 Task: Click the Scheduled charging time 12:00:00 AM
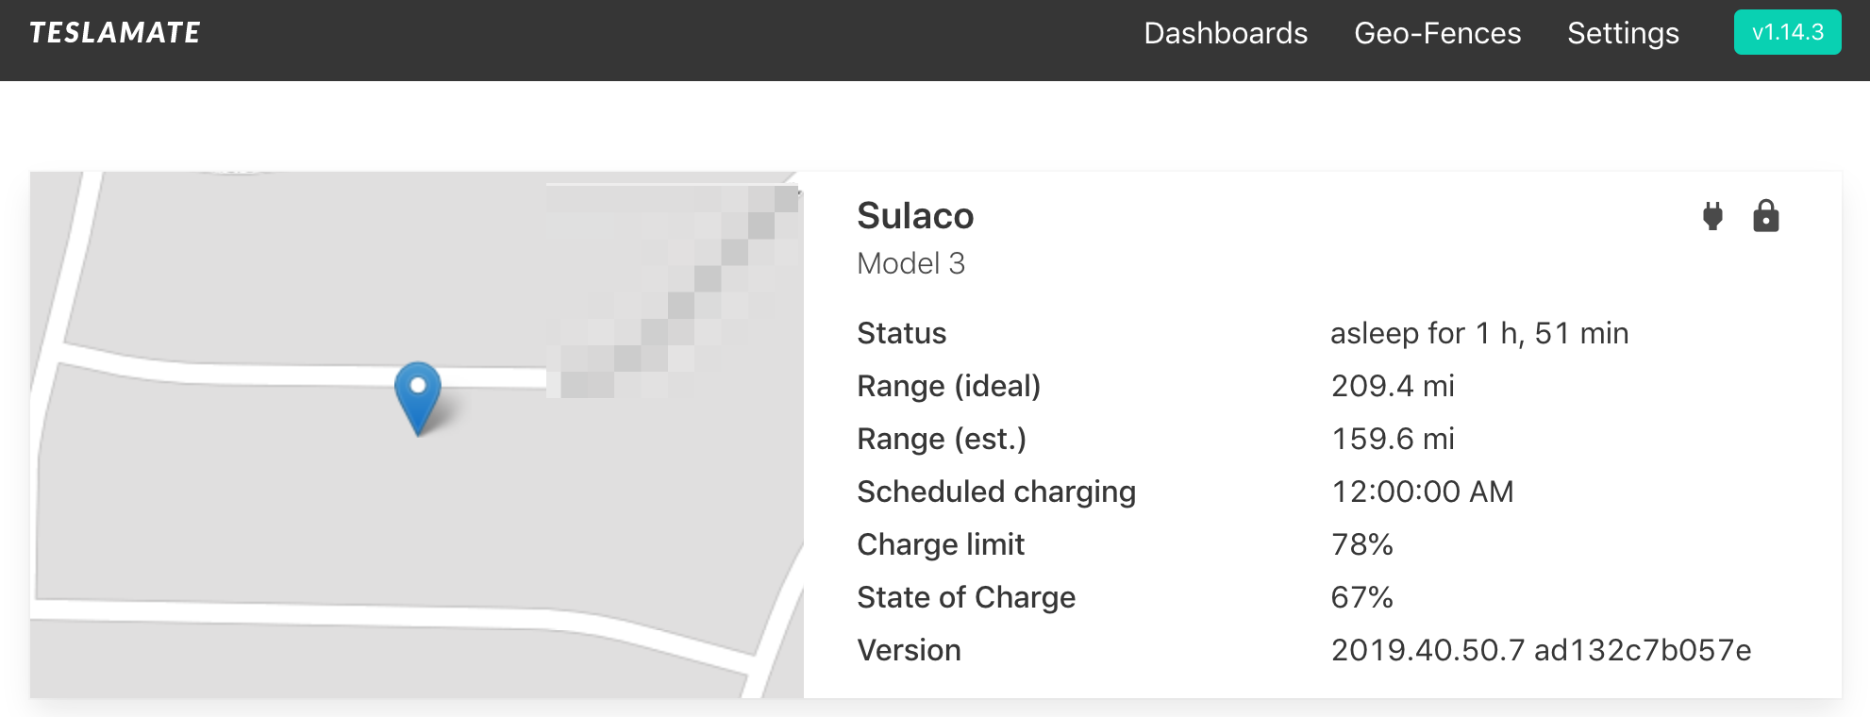point(1422,492)
